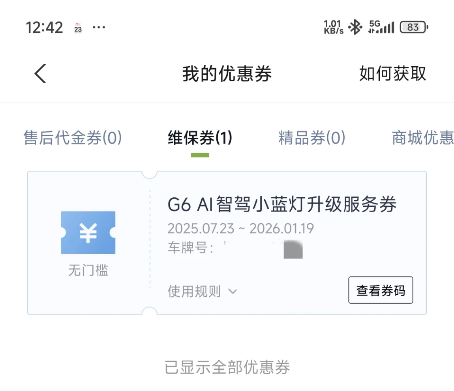Tap the Bluetooth status icon
Image resolution: width=454 pixels, height=391 pixels.
(x=355, y=27)
